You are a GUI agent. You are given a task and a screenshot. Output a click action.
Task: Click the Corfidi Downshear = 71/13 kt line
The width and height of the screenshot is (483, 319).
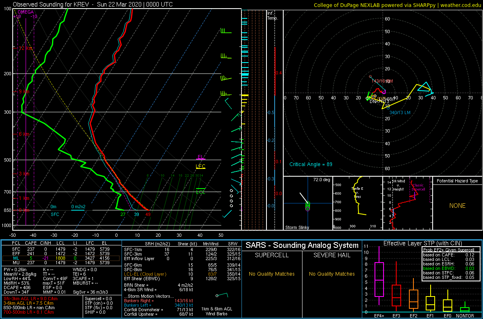pyautogui.click(x=159, y=310)
